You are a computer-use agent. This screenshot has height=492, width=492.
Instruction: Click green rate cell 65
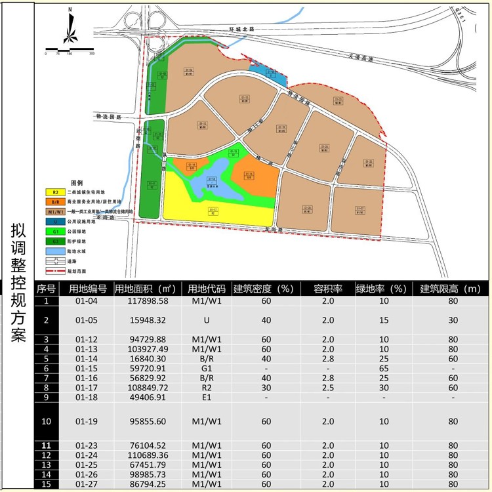pyautogui.click(x=384, y=369)
